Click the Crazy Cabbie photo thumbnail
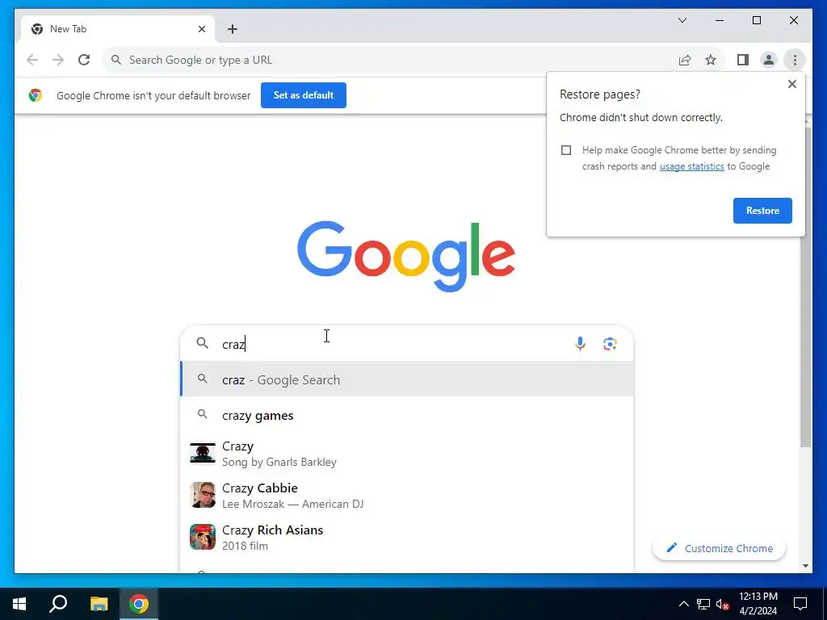 [203, 495]
